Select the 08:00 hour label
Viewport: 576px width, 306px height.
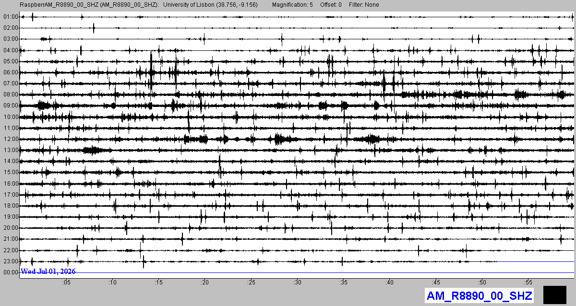[x=11, y=94]
